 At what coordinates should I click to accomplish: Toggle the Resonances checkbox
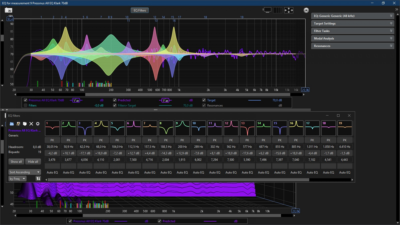tap(204, 105)
